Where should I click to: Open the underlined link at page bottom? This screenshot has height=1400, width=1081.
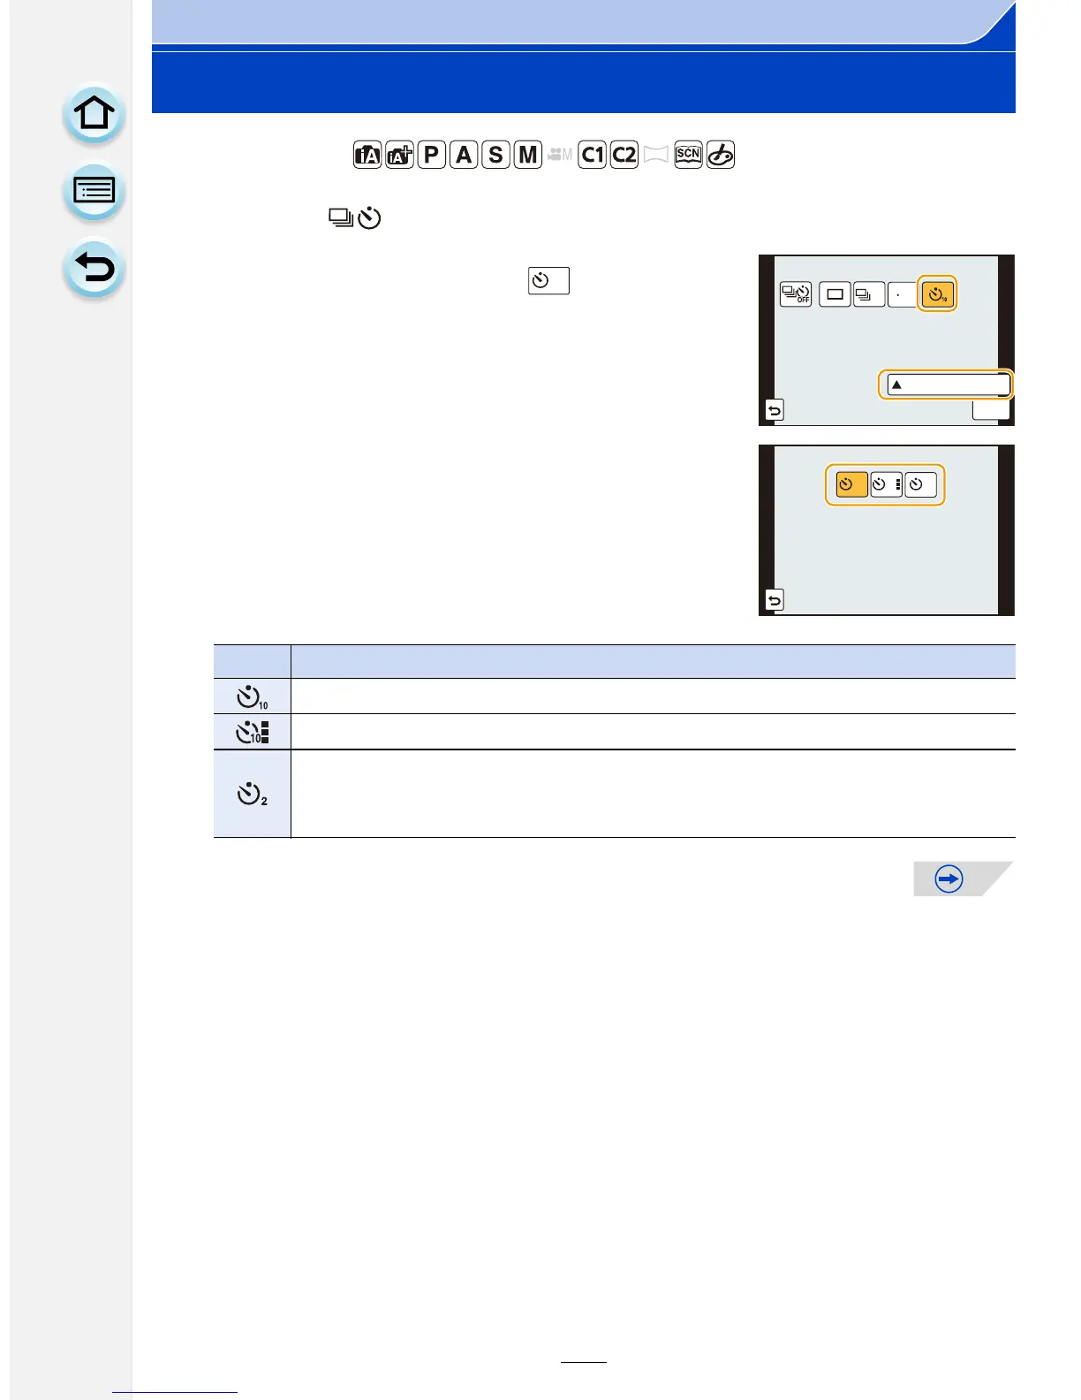175,1391
